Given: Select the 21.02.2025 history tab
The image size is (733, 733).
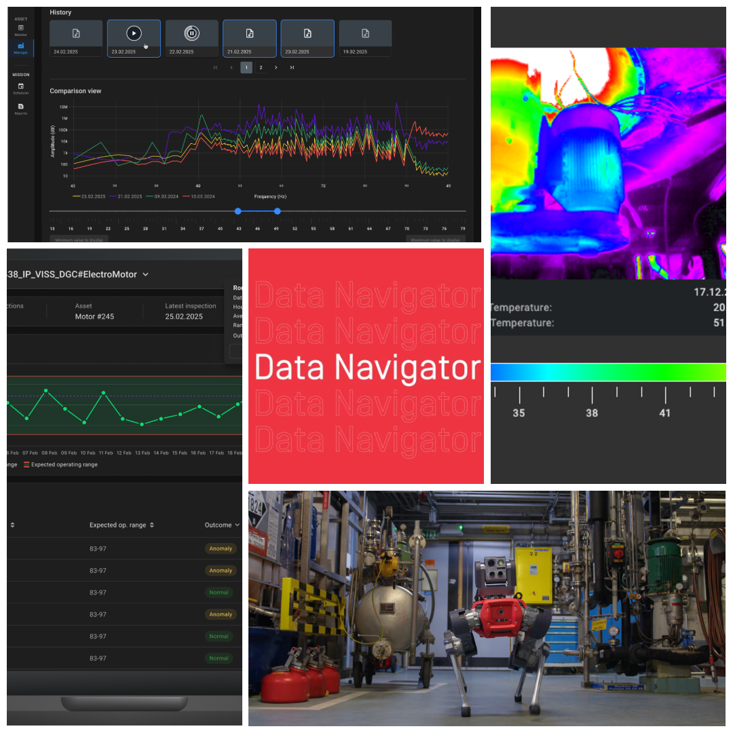Looking at the screenshot, I should coord(249,33).
